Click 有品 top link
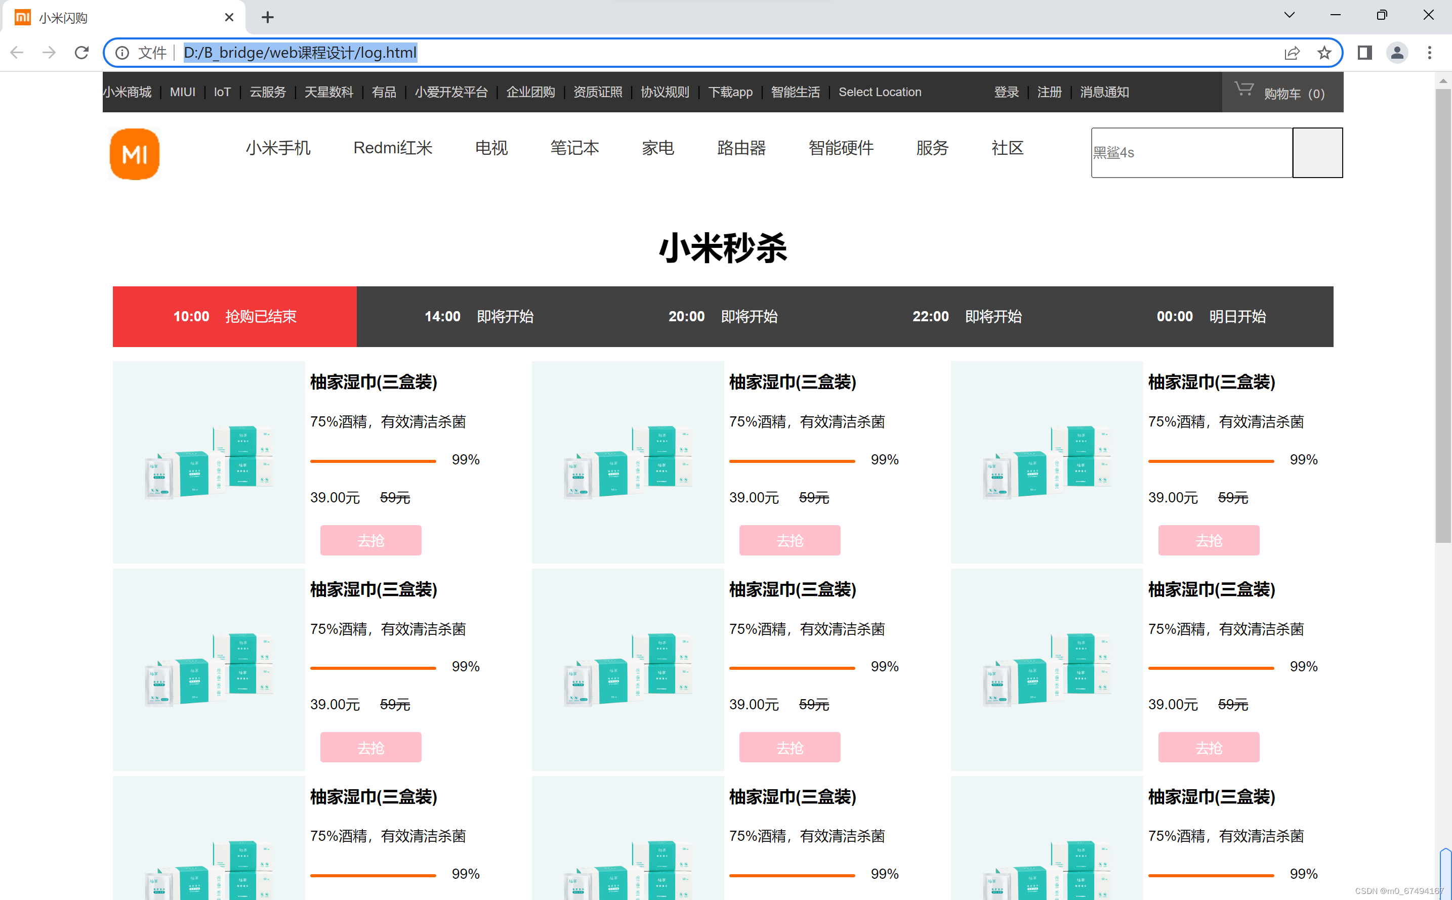The height and width of the screenshot is (900, 1452). 384,92
